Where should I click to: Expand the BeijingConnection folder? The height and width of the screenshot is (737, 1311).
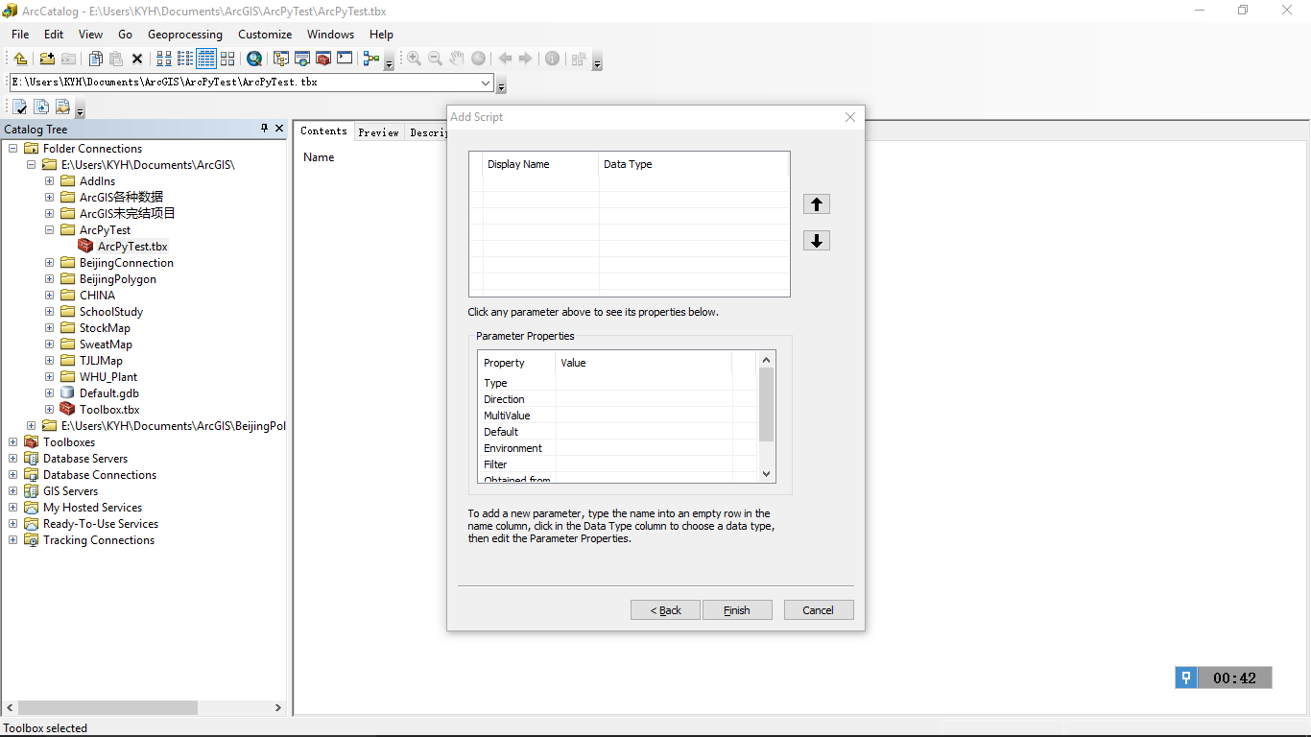tap(49, 263)
